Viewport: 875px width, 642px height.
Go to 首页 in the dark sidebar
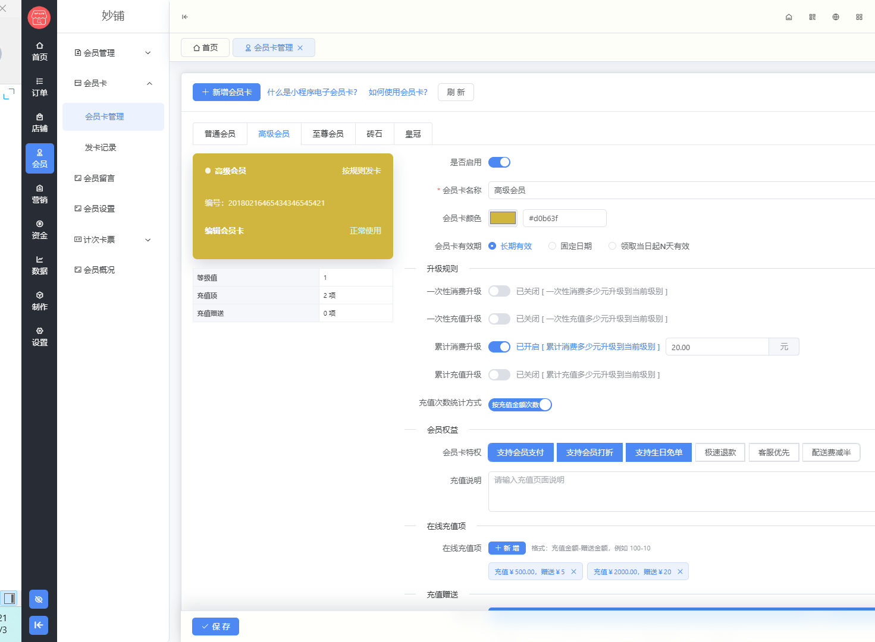[x=40, y=52]
